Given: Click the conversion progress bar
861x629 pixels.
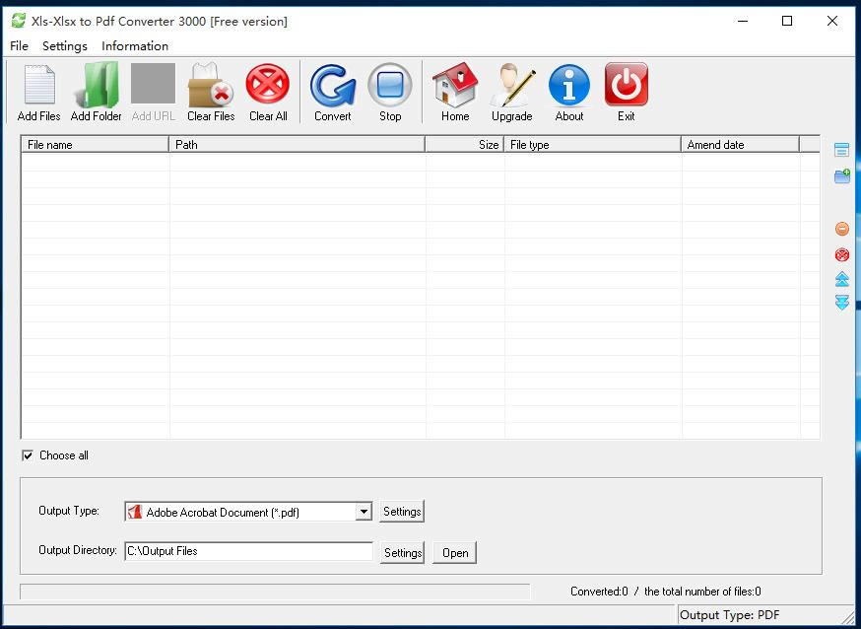Looking at the screenshot, I should (x=275, y=592).
